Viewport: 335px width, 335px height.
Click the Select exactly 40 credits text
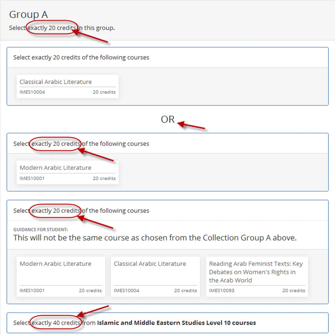point(47,323)
